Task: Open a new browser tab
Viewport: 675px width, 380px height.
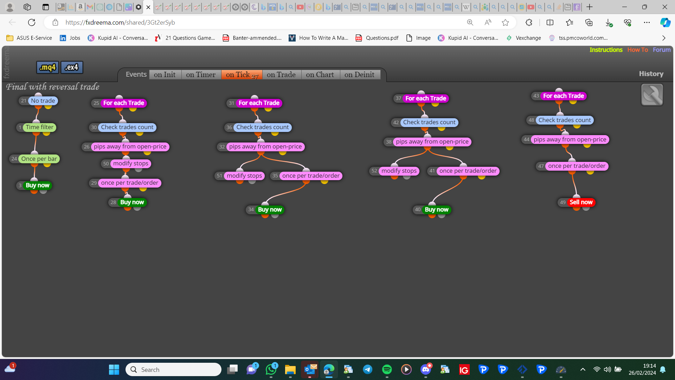Action: pyautogui.click(x=590, y=7)
